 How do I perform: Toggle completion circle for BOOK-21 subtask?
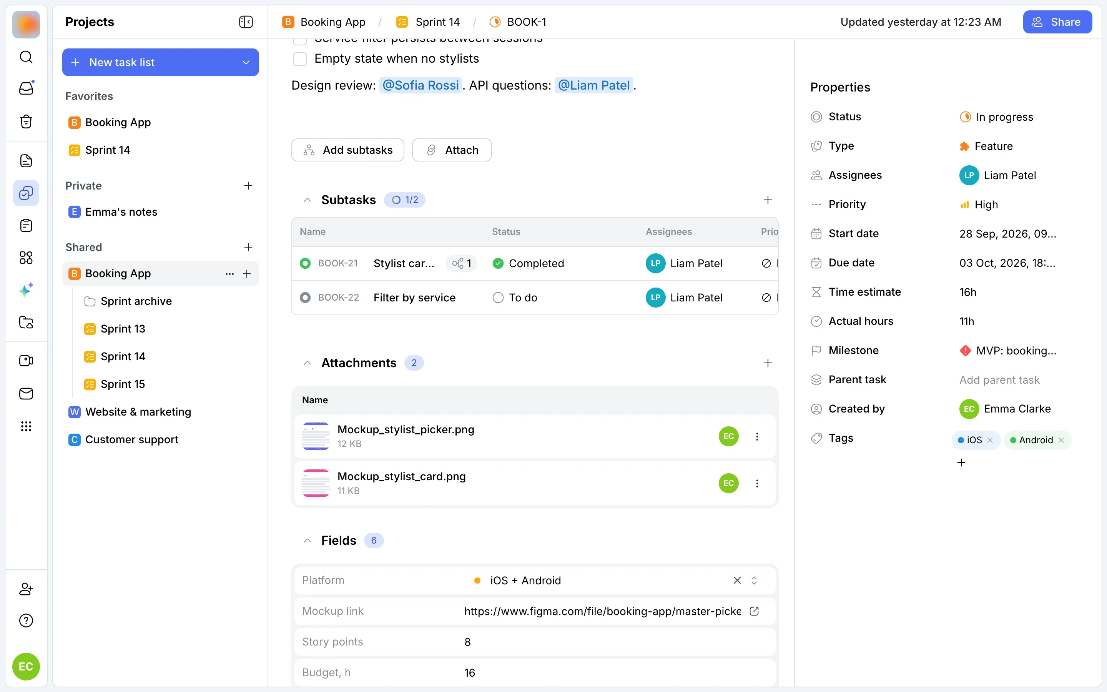coord(305,263)
